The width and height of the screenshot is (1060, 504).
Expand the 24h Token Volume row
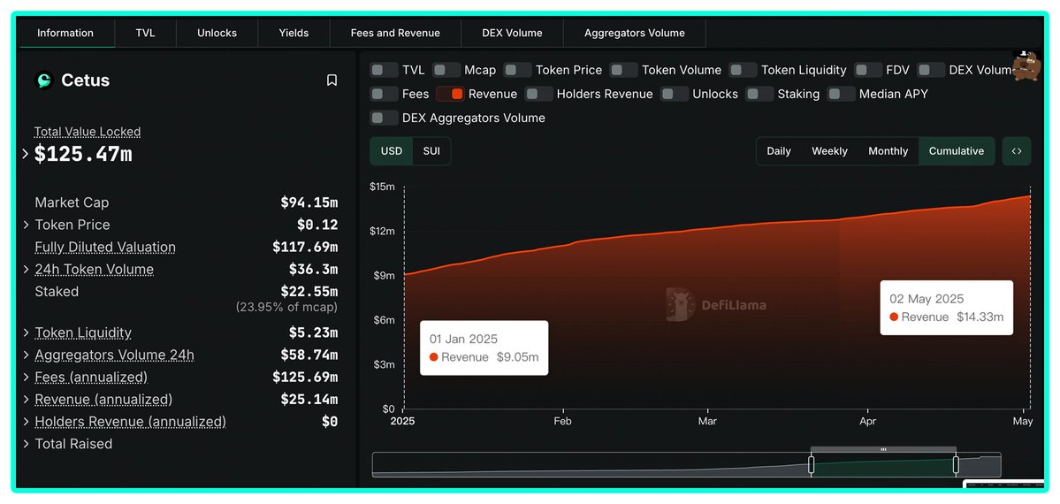pyautogui.click(x=26, y=270)
